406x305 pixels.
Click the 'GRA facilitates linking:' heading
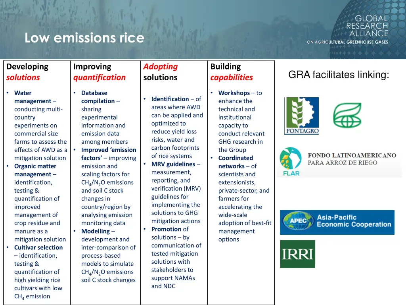339,75
